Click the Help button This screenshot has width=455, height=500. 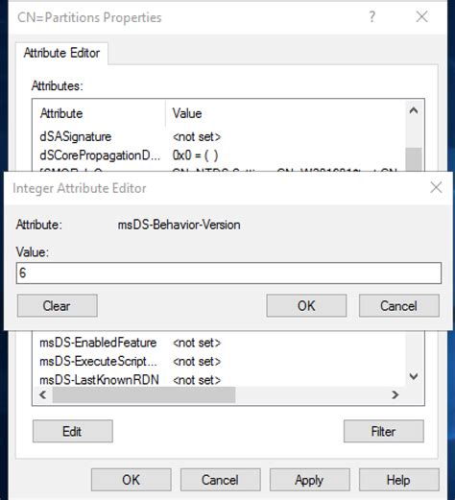[x=399, y=480]
